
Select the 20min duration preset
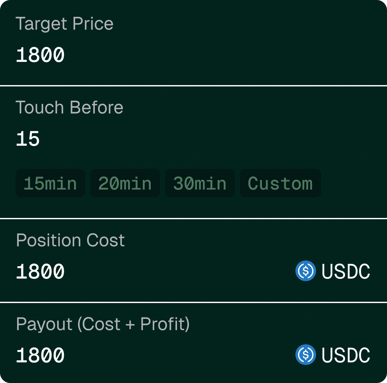pos(125,183)
